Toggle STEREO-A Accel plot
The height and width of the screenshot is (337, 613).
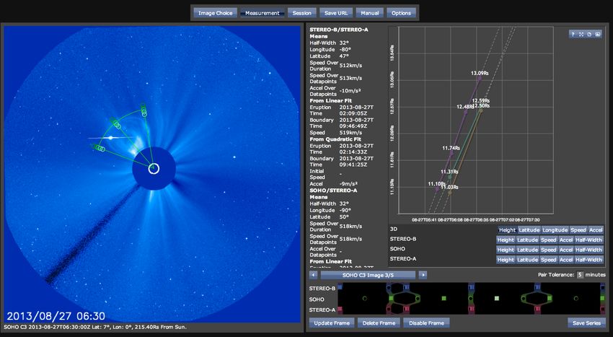565,260
